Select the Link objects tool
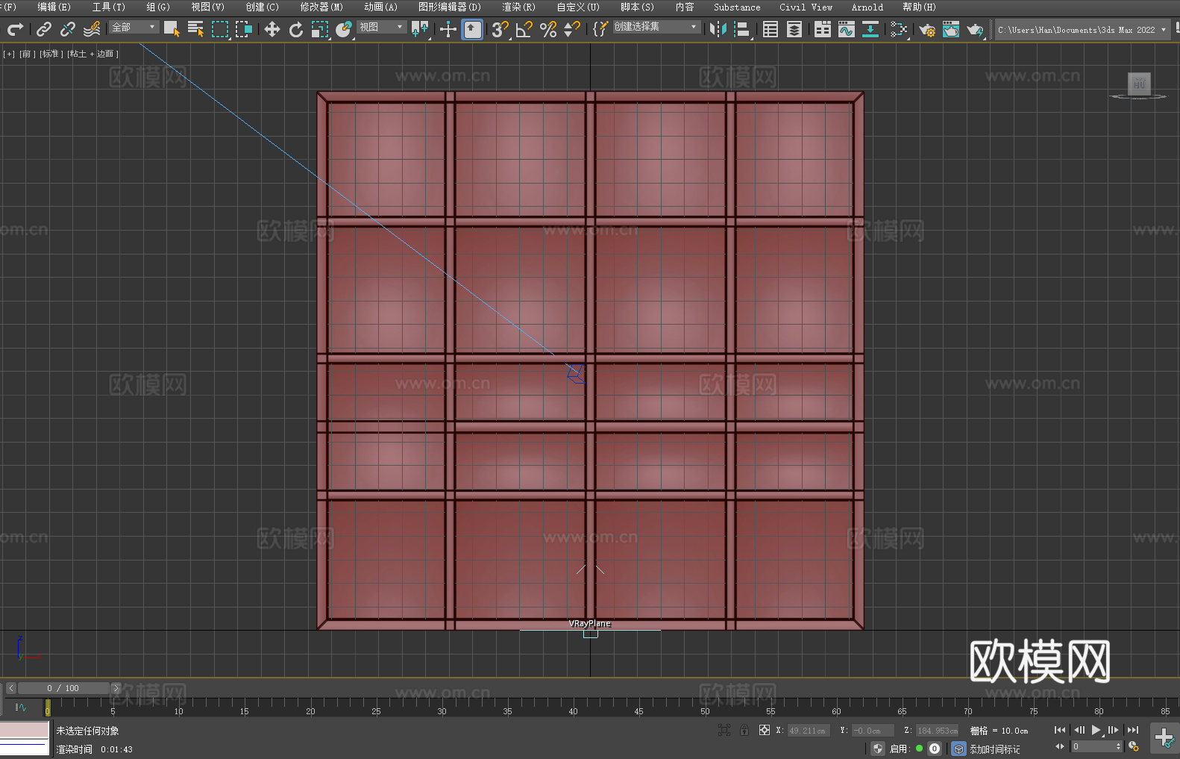 pyautogui.click(x=44, y=29)
